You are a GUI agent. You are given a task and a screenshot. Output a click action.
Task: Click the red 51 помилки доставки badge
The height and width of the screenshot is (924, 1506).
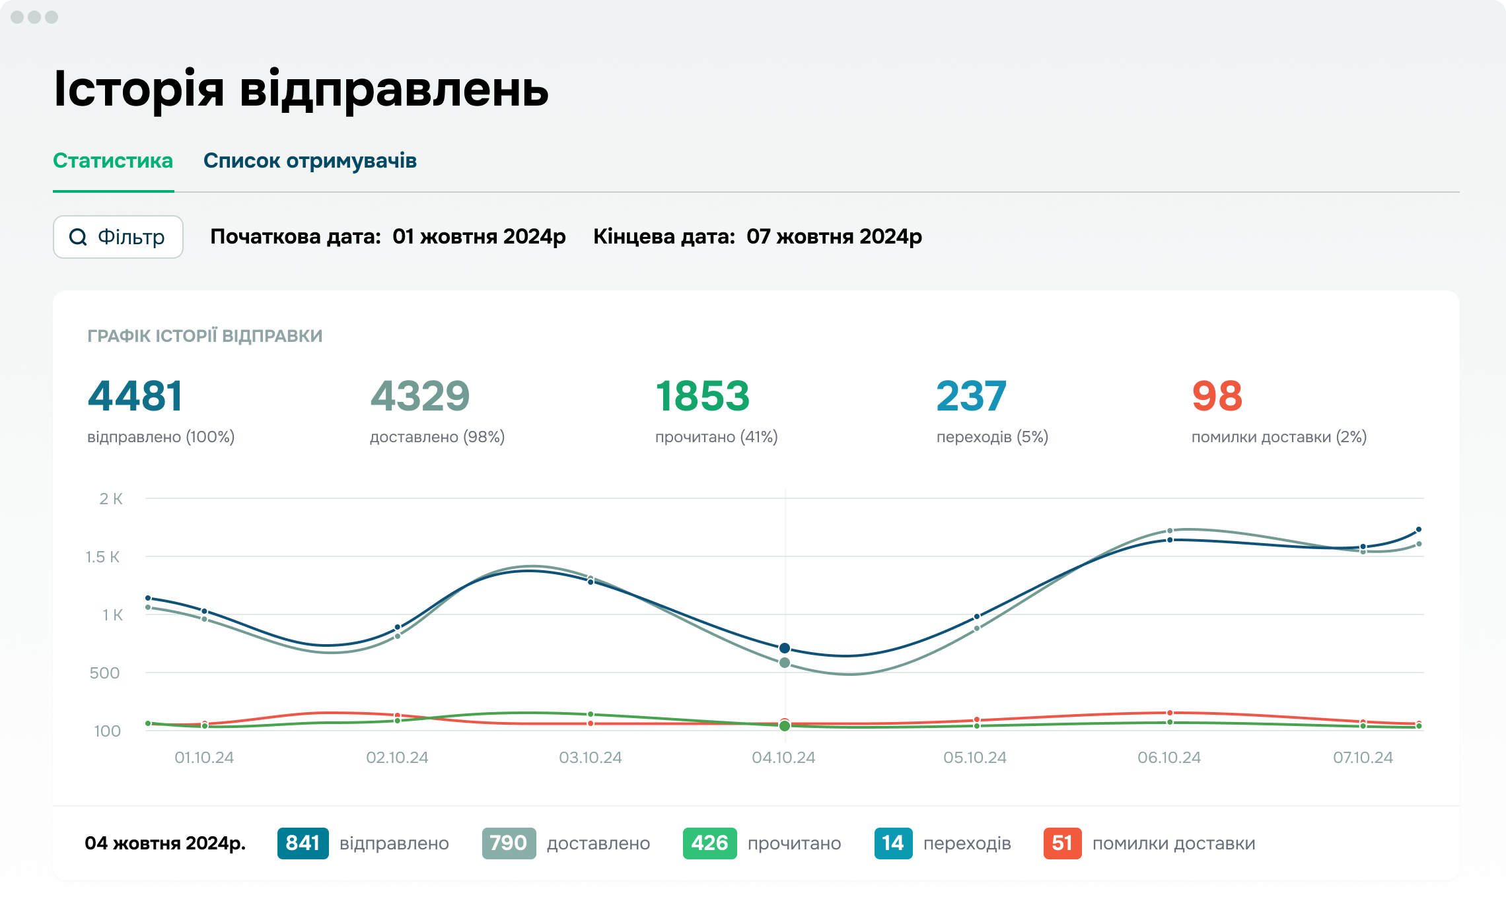pyautogui.click(x=1062, y=843)
